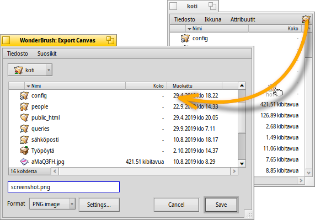
Task: Open Tiedosto menu in Export dialog
Action: (18, 54)
